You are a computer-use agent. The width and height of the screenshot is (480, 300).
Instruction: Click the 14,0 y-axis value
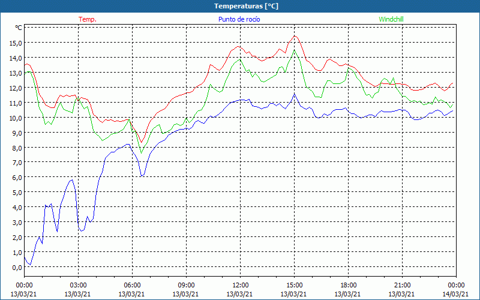pyautogui.click(x=16, y=58)
